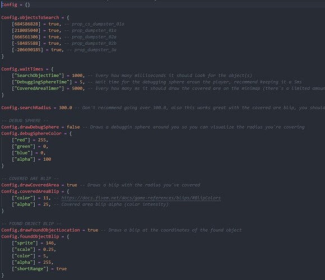Viewport: 325px width, 280px height.
Task: Click the "SearchObjectTime" key
Action: pyautogui.click(x=38, y=76)
